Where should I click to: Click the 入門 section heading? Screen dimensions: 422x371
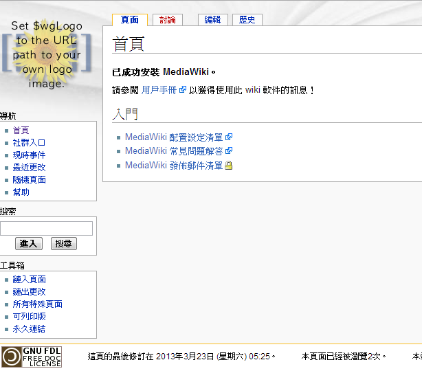click(x=125, y=114)
